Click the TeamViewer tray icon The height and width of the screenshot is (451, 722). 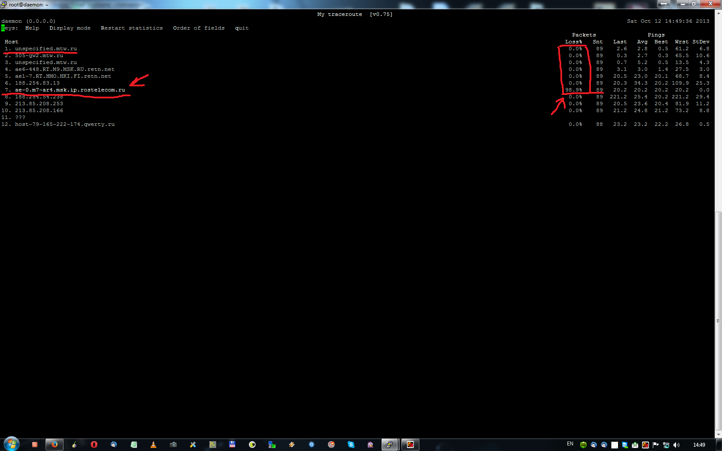(x=624, y=445)
